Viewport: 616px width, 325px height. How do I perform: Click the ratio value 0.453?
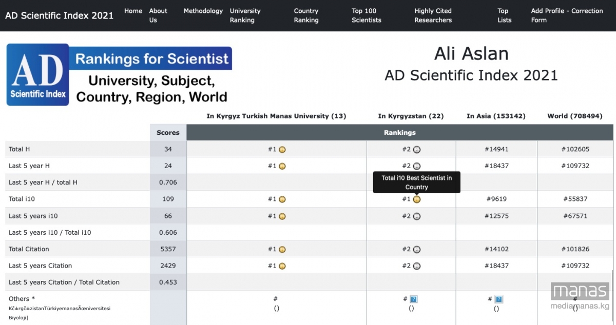coord(168,282)
